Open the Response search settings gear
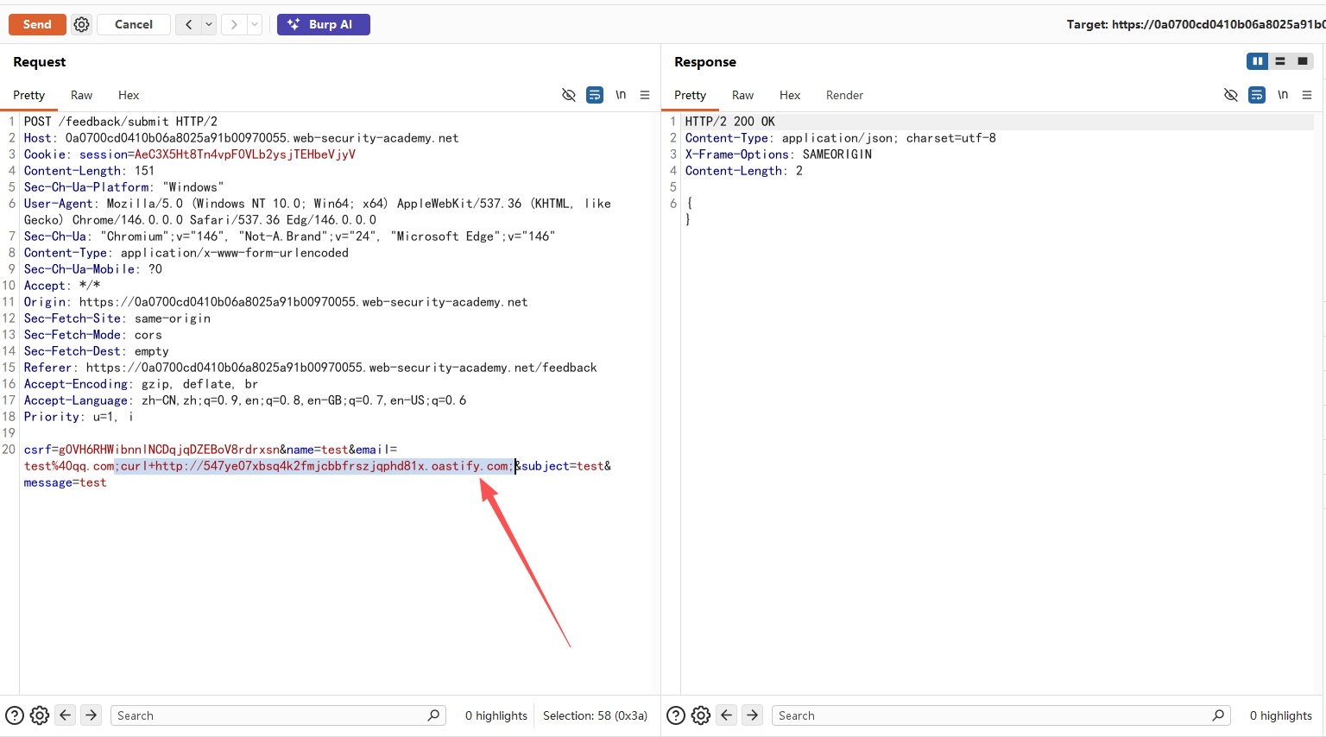Screen dimensions: 1326x737 [x=701, y=715]
